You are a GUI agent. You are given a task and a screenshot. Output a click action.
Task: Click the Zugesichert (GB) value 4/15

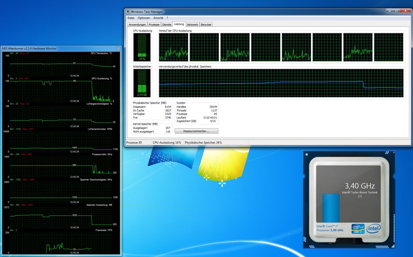point(213,121)
